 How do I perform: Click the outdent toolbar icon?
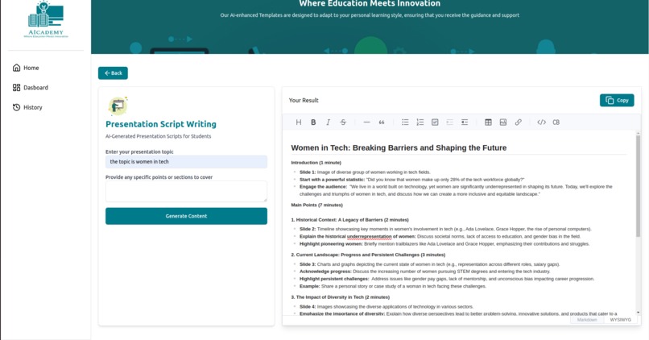465,122
